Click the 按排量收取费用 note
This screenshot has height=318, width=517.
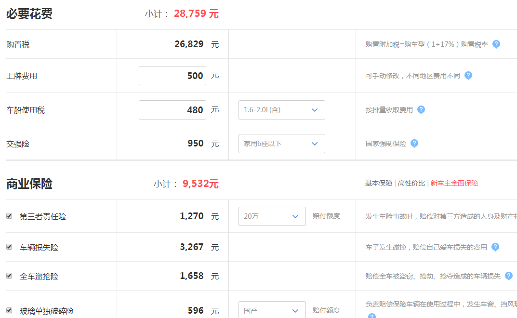tap(389, 110)
